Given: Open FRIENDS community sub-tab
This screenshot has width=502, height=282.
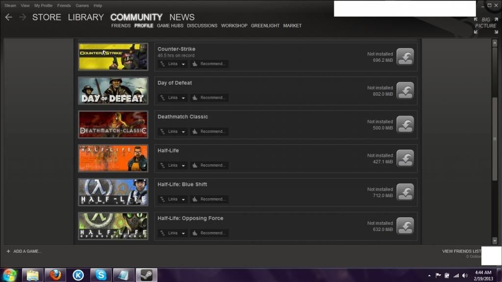Looking at the screenshot, I should [x=121, y=26].
